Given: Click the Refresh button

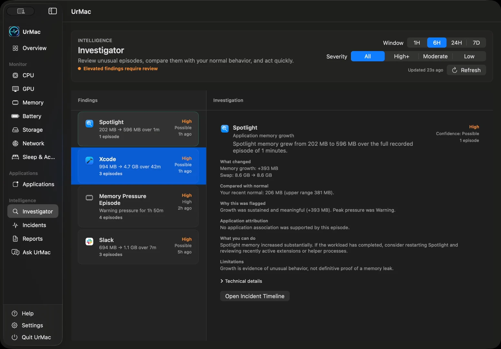Looking at the screenshot, I should [x=466, y=70].
